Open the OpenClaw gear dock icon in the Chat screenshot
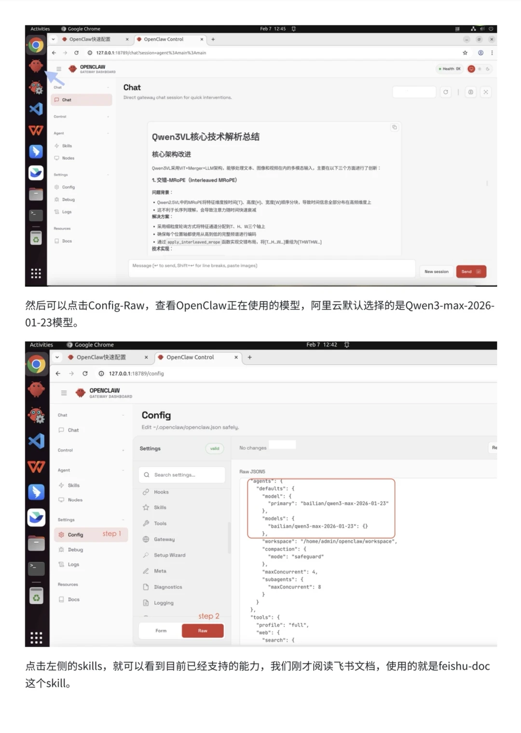Screen dimensions: 521x733 (x=36, y=87)
